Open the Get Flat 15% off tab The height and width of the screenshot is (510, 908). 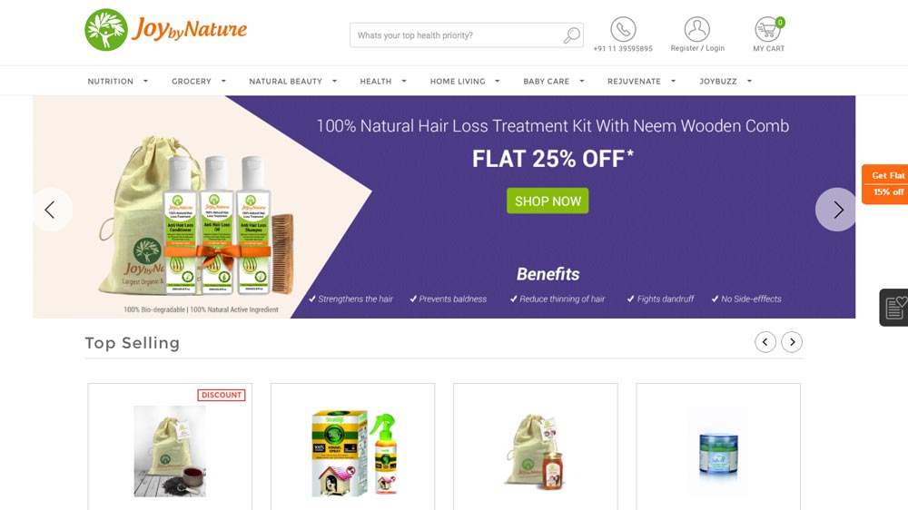click(885, 184)
